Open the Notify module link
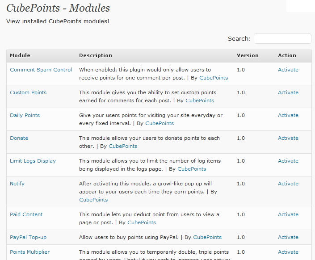The height and width of the screenshot is (260, 315). pyautogui.click(x=17, y=184)
